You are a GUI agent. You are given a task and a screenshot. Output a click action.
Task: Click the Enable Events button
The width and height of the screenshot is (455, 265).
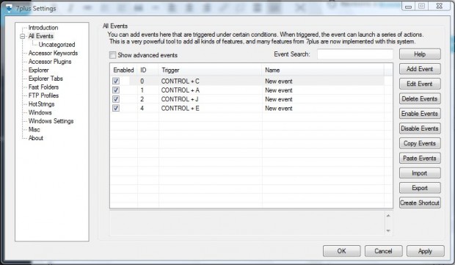(x=420, y=114)
